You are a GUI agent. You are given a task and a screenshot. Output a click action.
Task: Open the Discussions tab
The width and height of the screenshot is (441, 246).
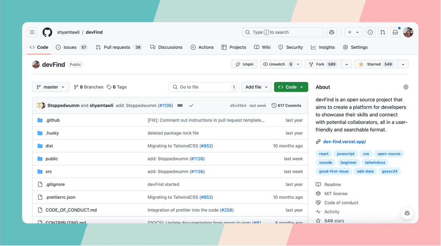(166, 47)
